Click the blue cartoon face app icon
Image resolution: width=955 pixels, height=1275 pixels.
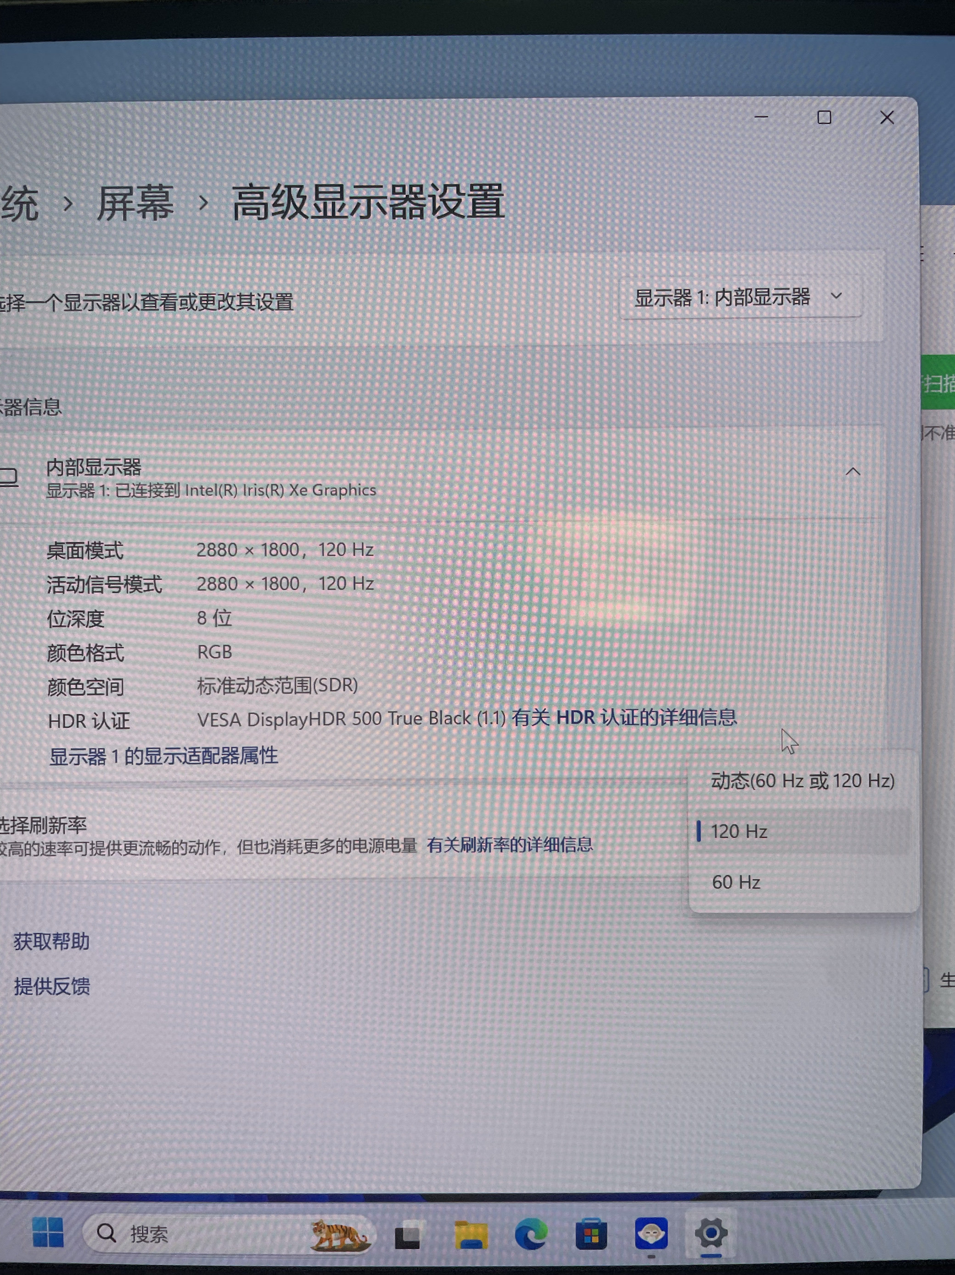pos(651,1233)
